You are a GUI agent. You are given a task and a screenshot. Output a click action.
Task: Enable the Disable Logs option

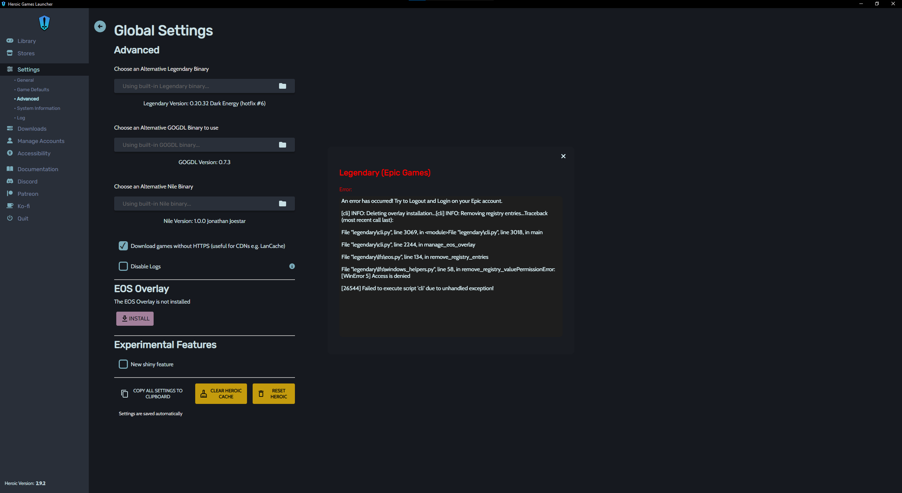(123, 266)
